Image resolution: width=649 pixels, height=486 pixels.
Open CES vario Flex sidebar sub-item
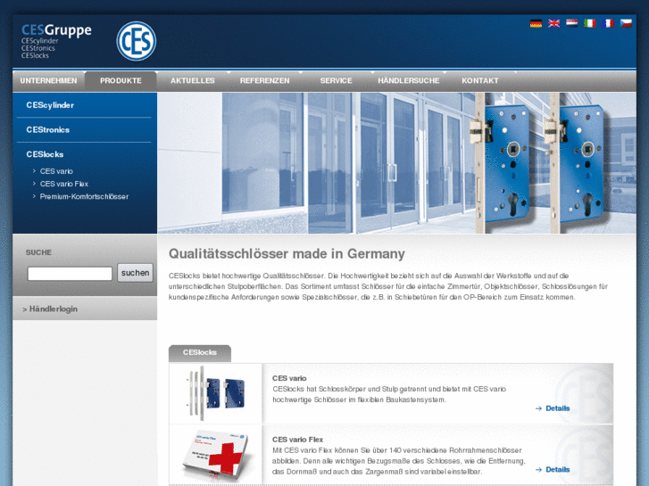coord(64,184)
